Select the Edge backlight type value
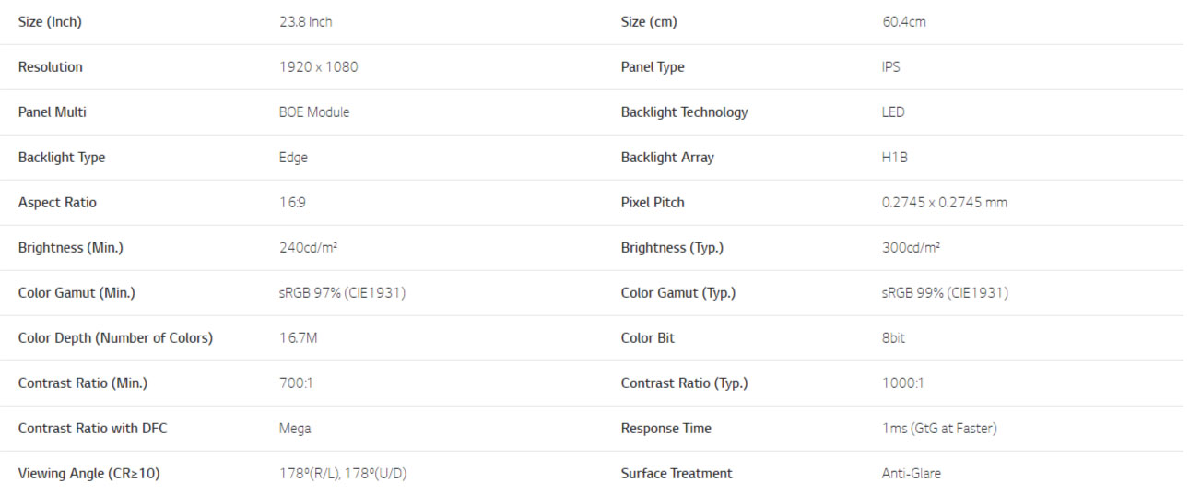This screenshot has height=495, width=1189. [293, 158]
